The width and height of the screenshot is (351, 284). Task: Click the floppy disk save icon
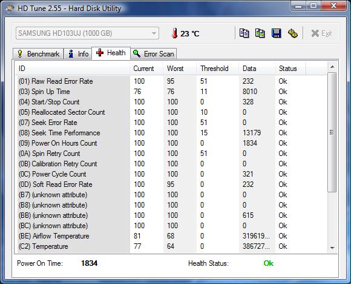[276, 33]
